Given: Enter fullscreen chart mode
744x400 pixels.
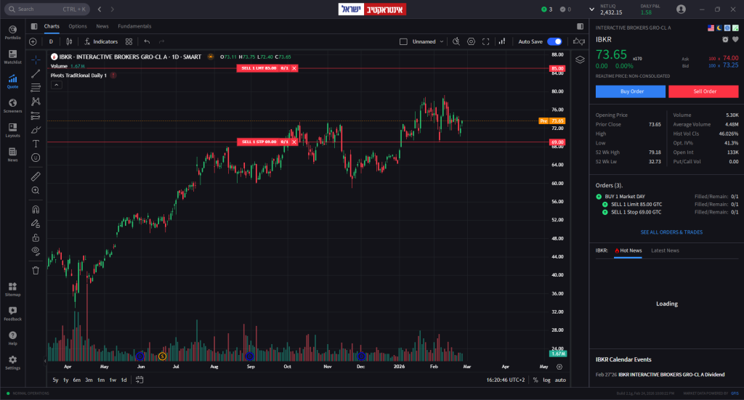Looking at the screenshot, I should [486, 41].
